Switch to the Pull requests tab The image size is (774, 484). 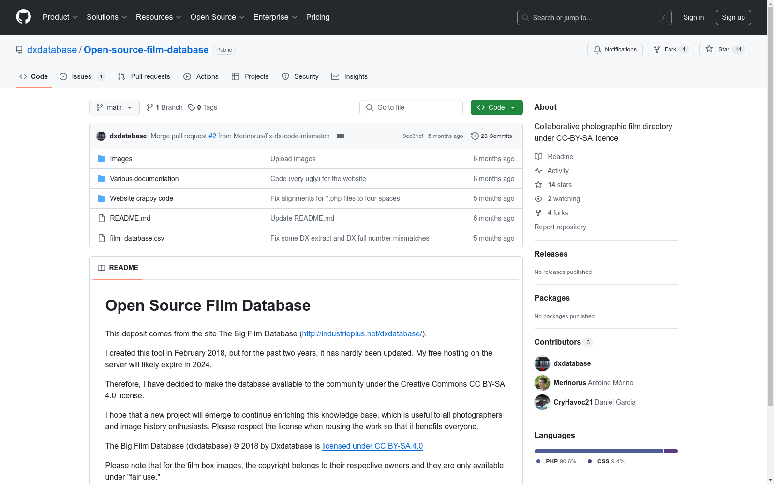144,76
